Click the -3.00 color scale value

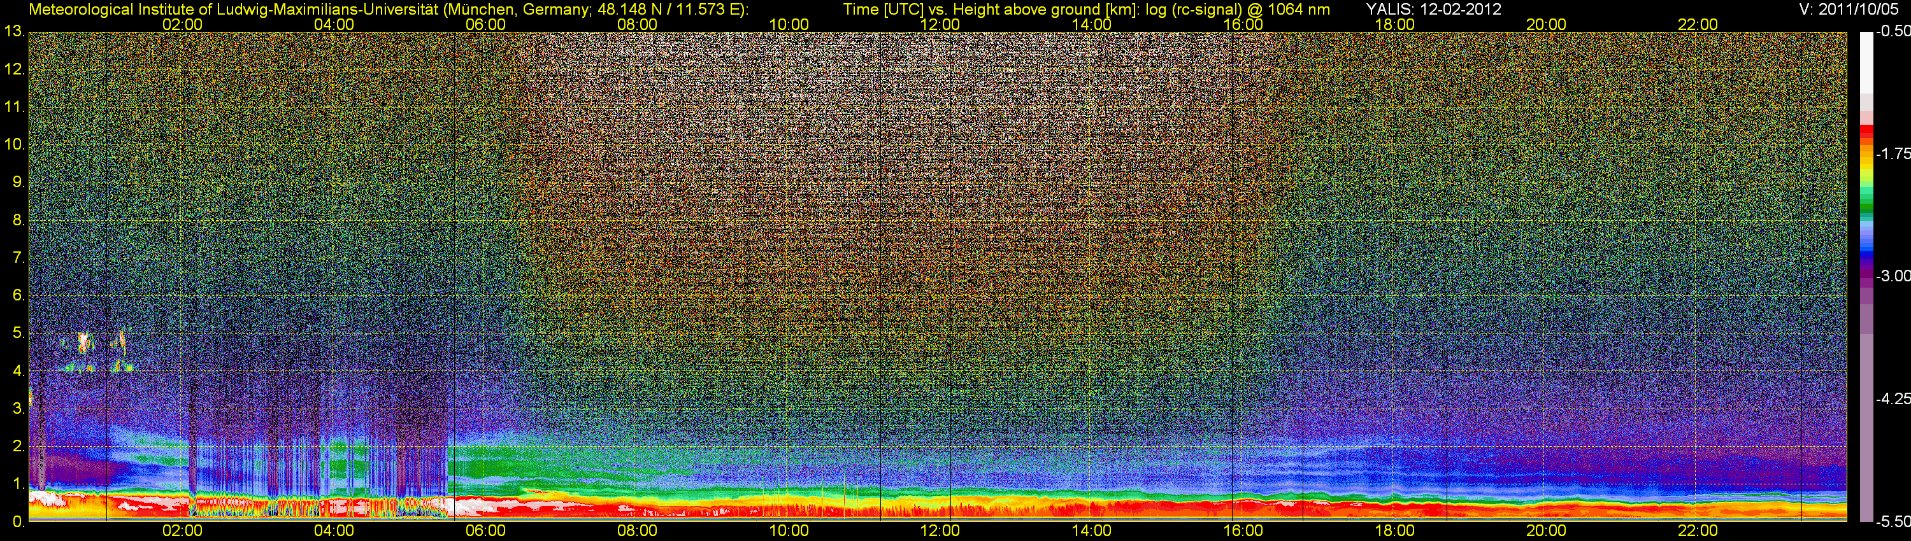pos(1893,276)
